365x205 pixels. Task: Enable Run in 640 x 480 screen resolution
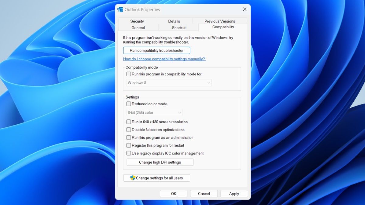click(129, 122)
